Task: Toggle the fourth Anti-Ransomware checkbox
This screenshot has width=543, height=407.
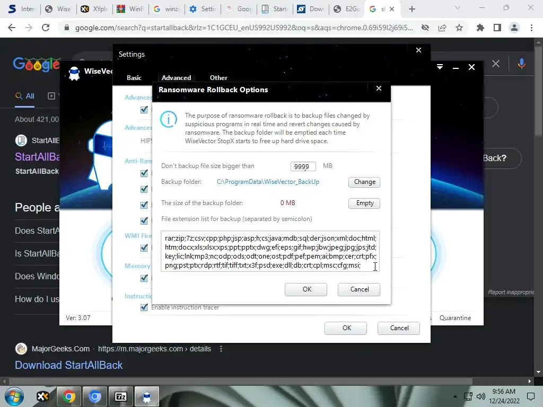Action: [144, 221]
